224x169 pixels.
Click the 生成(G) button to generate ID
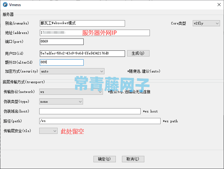pyautogui.click(x=138, y=53)
